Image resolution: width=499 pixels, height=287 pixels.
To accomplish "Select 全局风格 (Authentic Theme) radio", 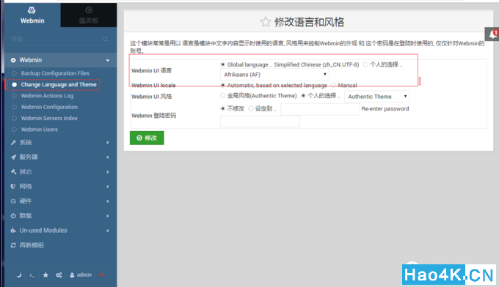I will tap(223, 96).
